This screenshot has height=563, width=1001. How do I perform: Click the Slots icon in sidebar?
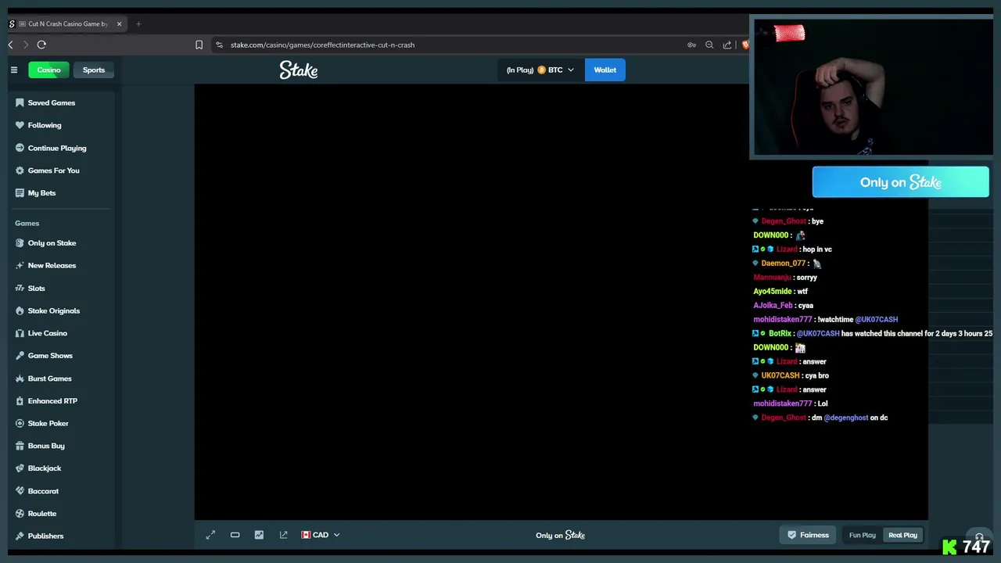point(20,289)
